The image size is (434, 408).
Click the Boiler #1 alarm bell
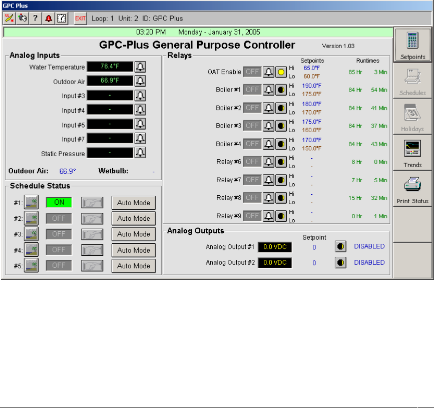point(268,90)
